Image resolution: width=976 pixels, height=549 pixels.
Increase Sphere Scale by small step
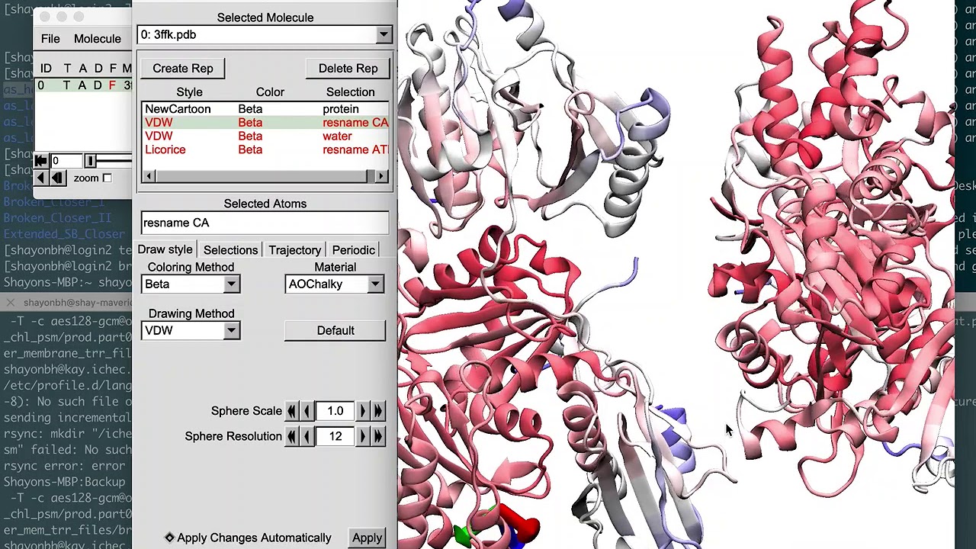(x=363, y=411)
